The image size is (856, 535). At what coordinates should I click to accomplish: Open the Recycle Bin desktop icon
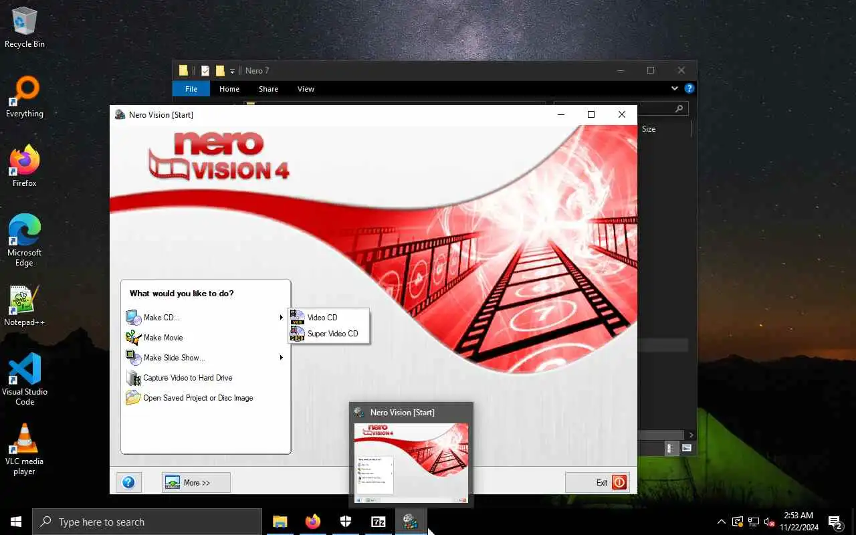pyautogui.click(x=25, y=27)
